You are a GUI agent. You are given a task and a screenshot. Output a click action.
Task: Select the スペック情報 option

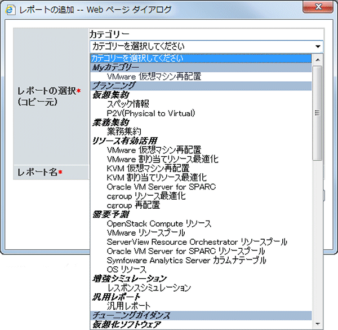(x=128, y=104)
